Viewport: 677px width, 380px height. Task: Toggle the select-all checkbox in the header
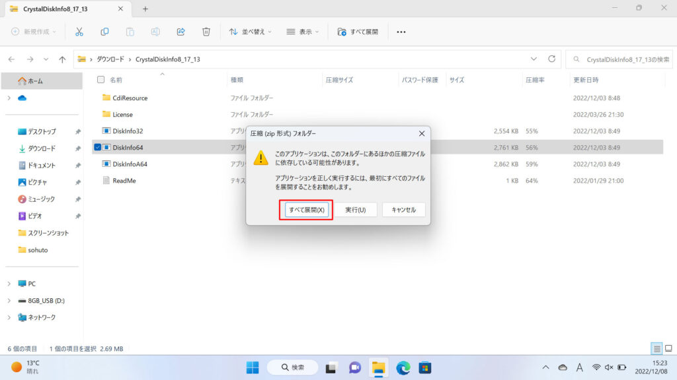point(100,80)
